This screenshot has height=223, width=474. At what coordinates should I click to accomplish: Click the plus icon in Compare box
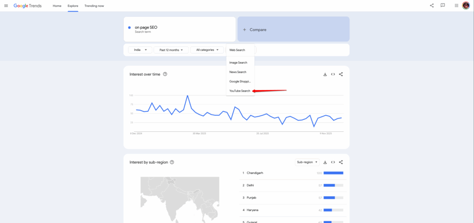(244, 30)
